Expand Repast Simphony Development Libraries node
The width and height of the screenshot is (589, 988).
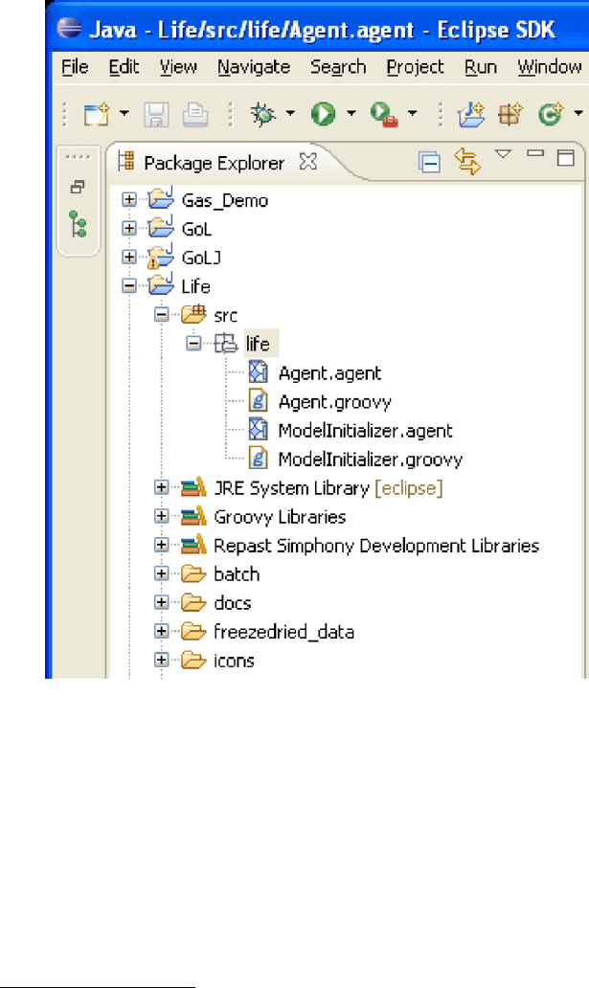[162, 545]
